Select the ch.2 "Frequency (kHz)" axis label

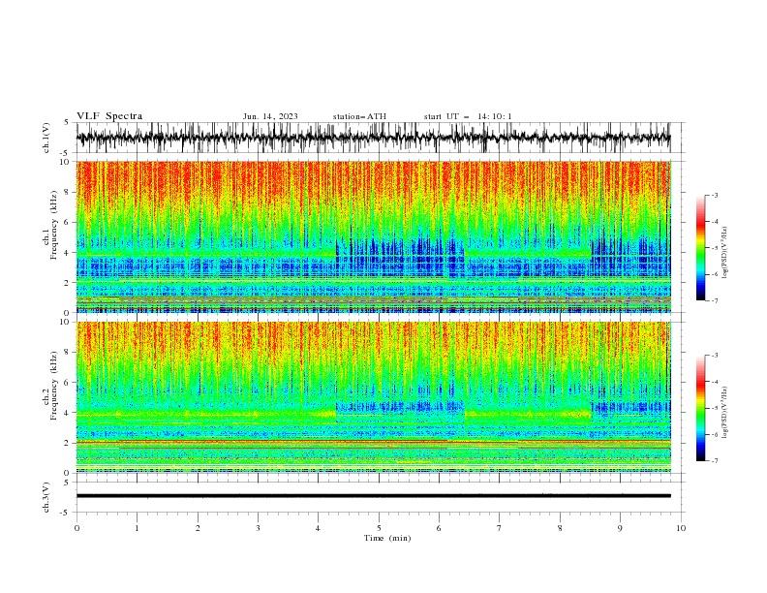coord(53,385)
